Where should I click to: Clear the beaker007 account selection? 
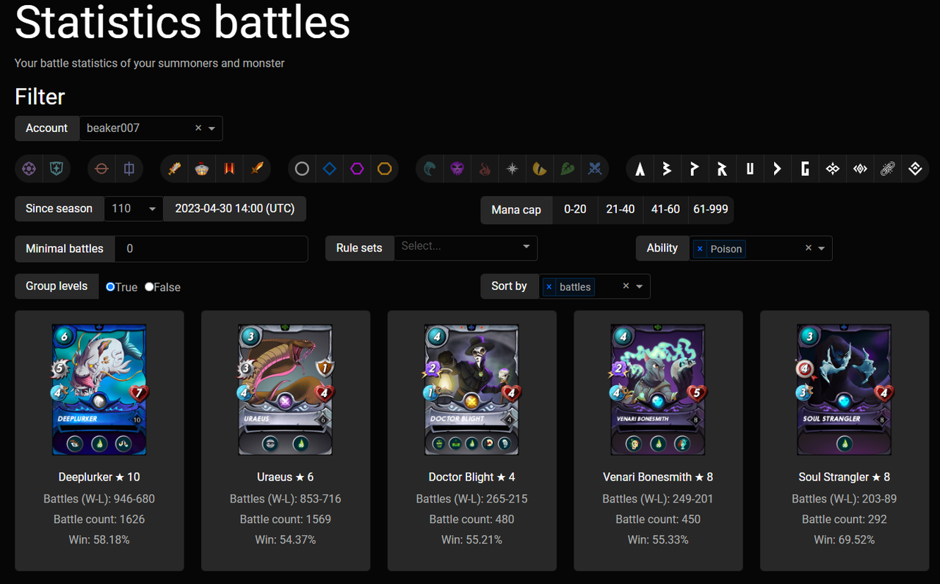click(x=198, y=128)
